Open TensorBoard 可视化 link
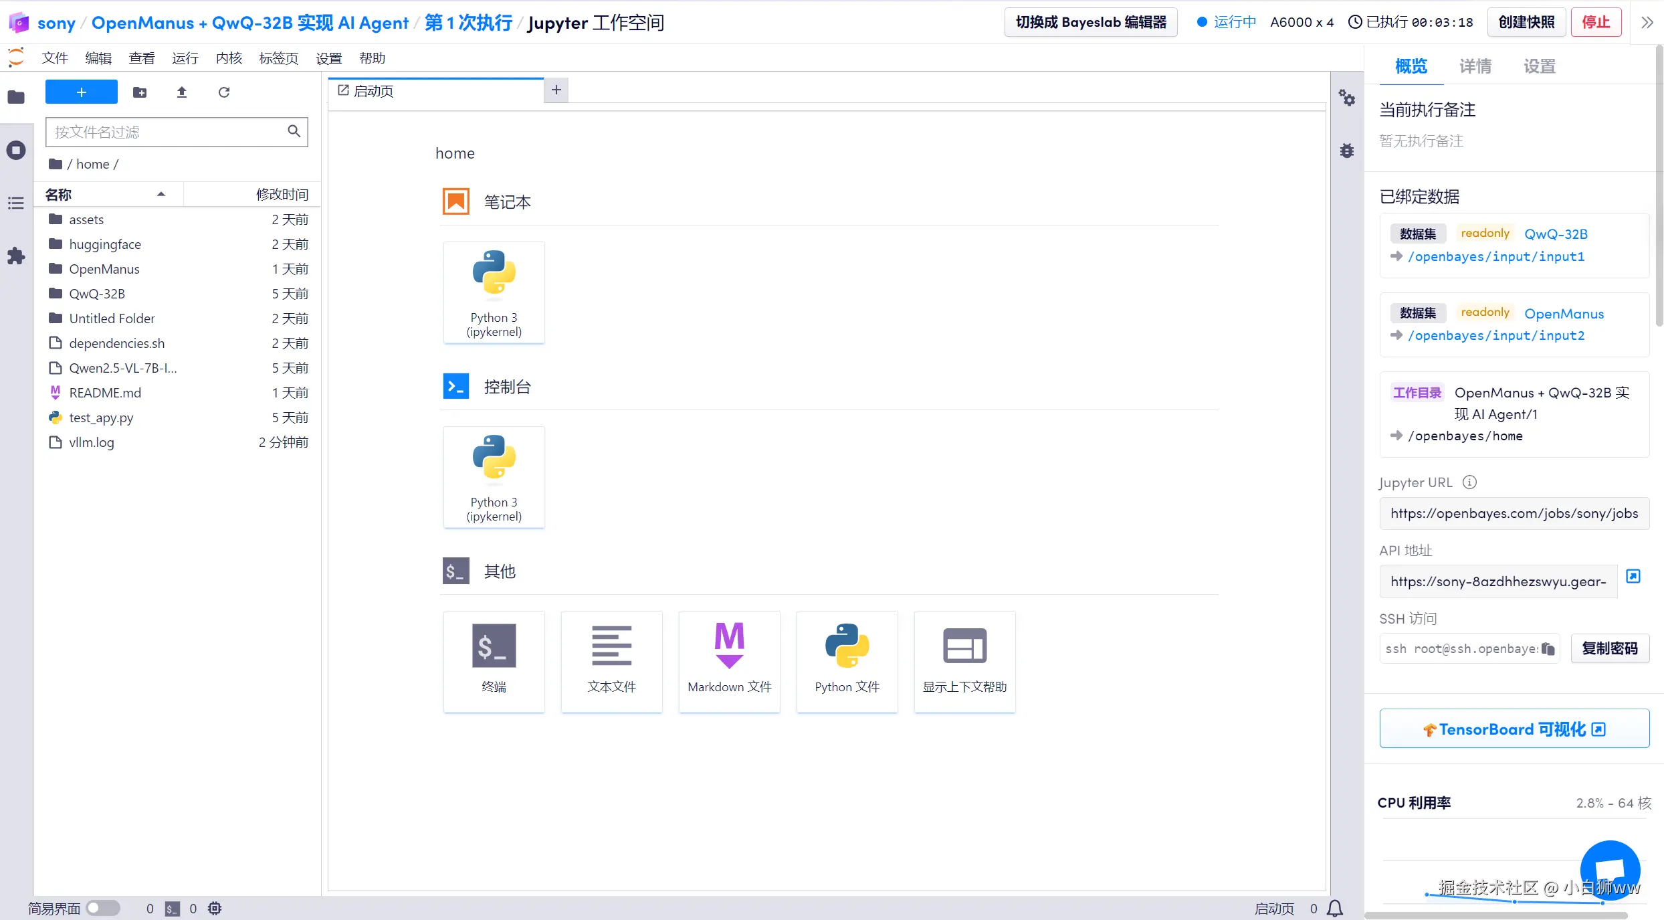Viewport: 1664px width, 920px height. (1514, 729)
